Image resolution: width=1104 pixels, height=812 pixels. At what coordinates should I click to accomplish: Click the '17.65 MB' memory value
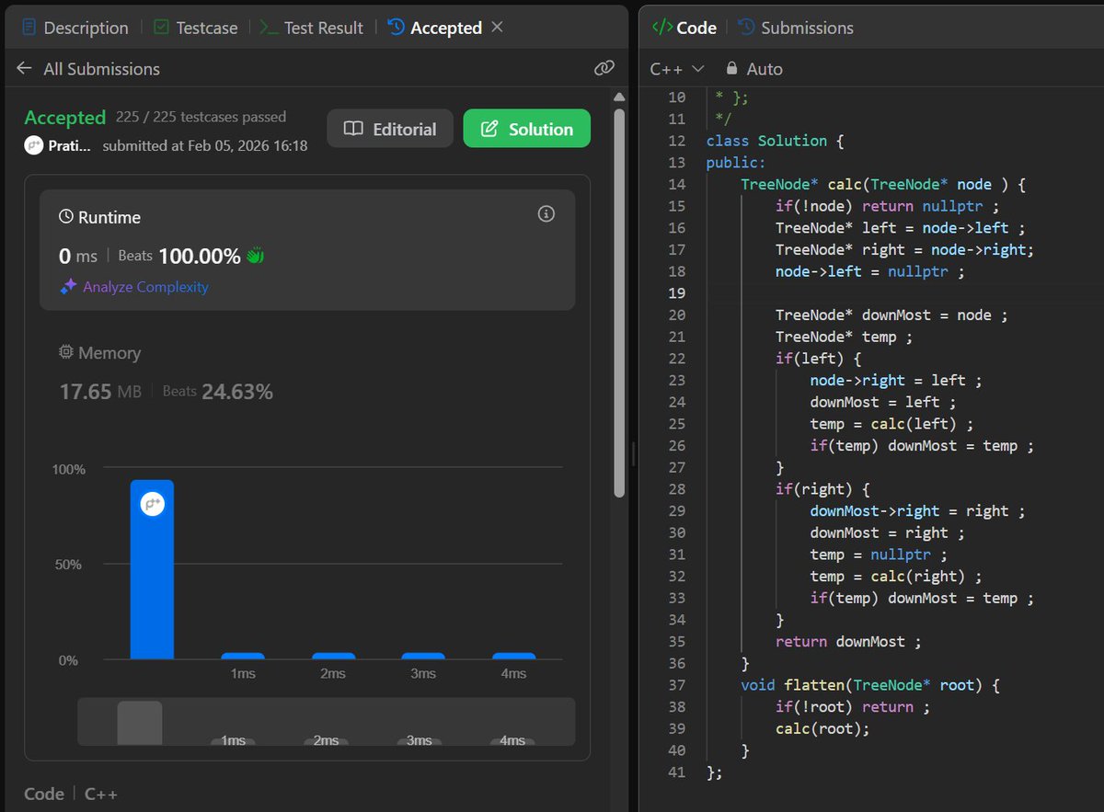[x=100, y=392]
